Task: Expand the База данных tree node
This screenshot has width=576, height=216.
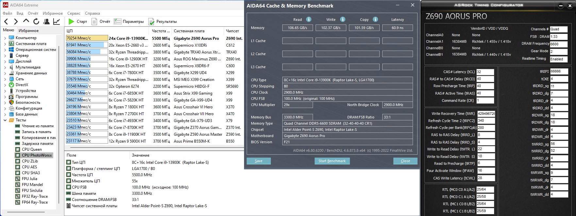Action: coord(5,114)
